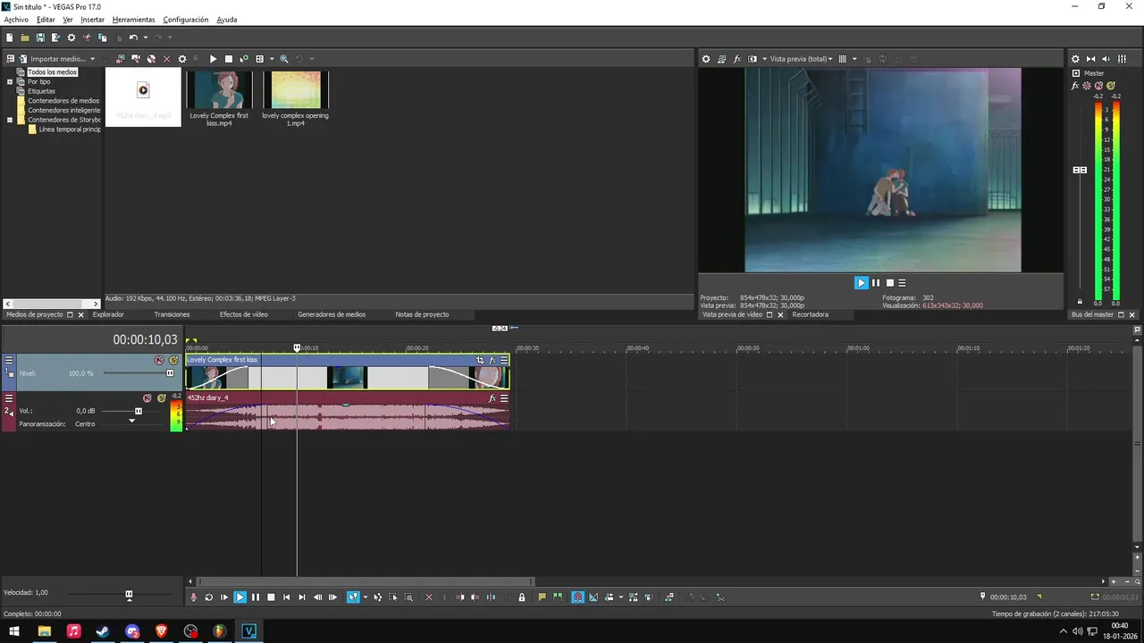Viewport: 1144px width, 643px height.
Task: Start media preview in Project Media toolbar
Action: point(213,59)
